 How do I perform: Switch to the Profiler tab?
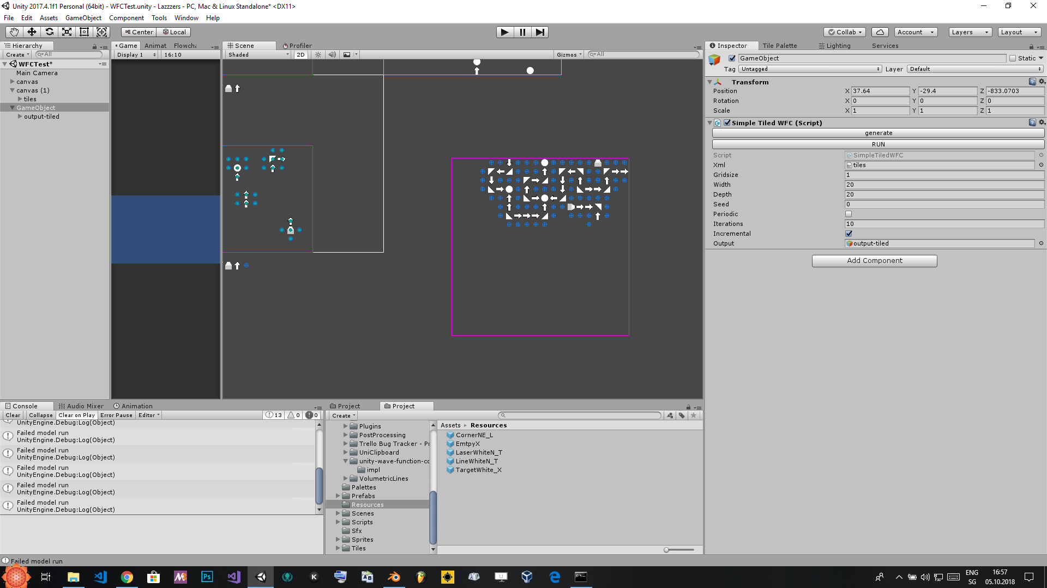[297, 46]
